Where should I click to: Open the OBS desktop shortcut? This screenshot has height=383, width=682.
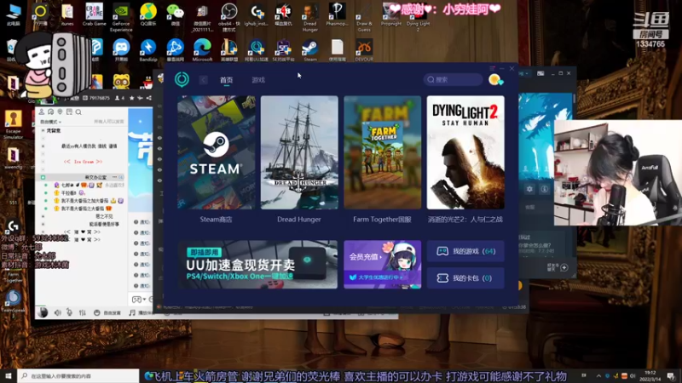pyautogui.click(x=228, y=17)
